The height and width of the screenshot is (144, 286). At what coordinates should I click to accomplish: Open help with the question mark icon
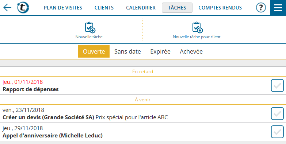[261, 8]
